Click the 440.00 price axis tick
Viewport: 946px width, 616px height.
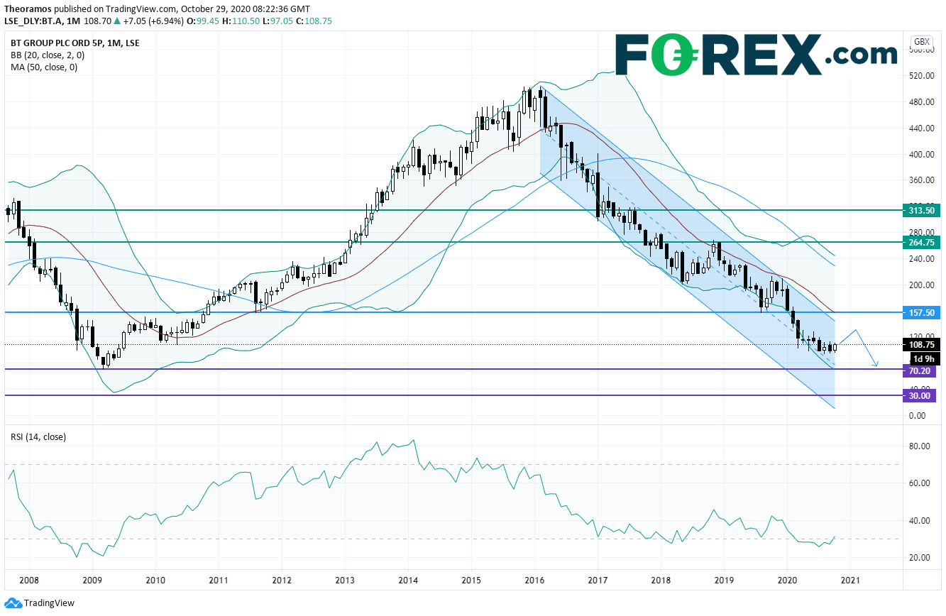point(923,128)
